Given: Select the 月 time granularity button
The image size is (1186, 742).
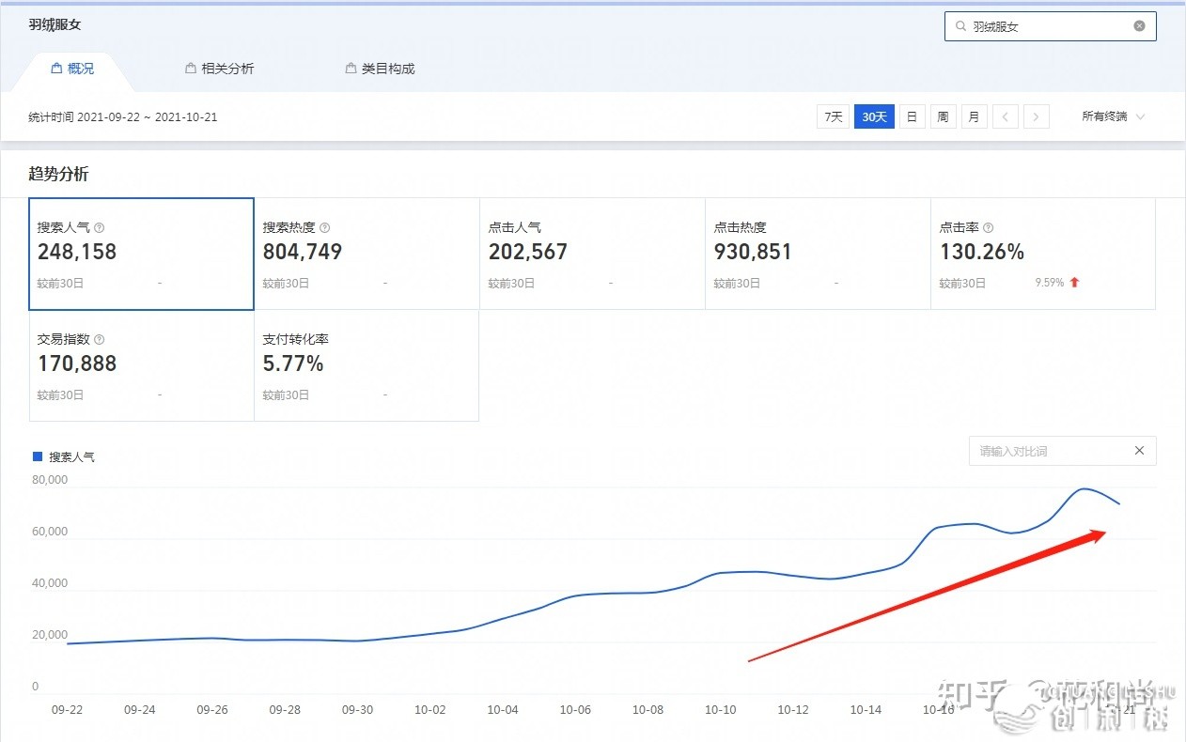Looking at the screenshot, I should (974, 117).
